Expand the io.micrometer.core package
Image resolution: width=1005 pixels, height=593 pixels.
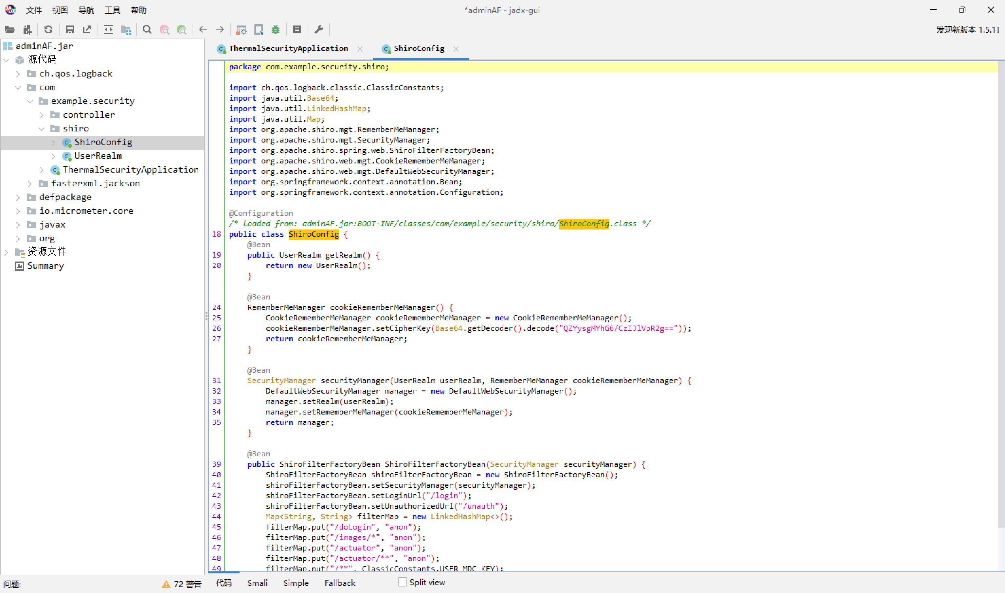coord(18,211)
